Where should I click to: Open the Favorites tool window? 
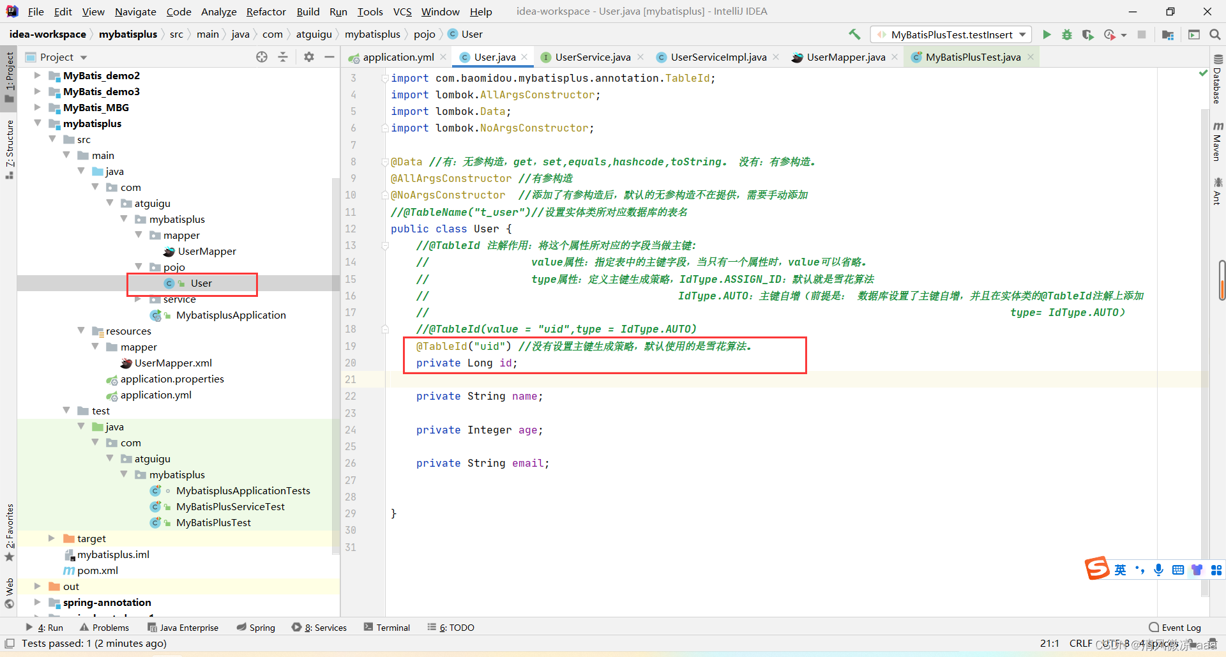9,532
